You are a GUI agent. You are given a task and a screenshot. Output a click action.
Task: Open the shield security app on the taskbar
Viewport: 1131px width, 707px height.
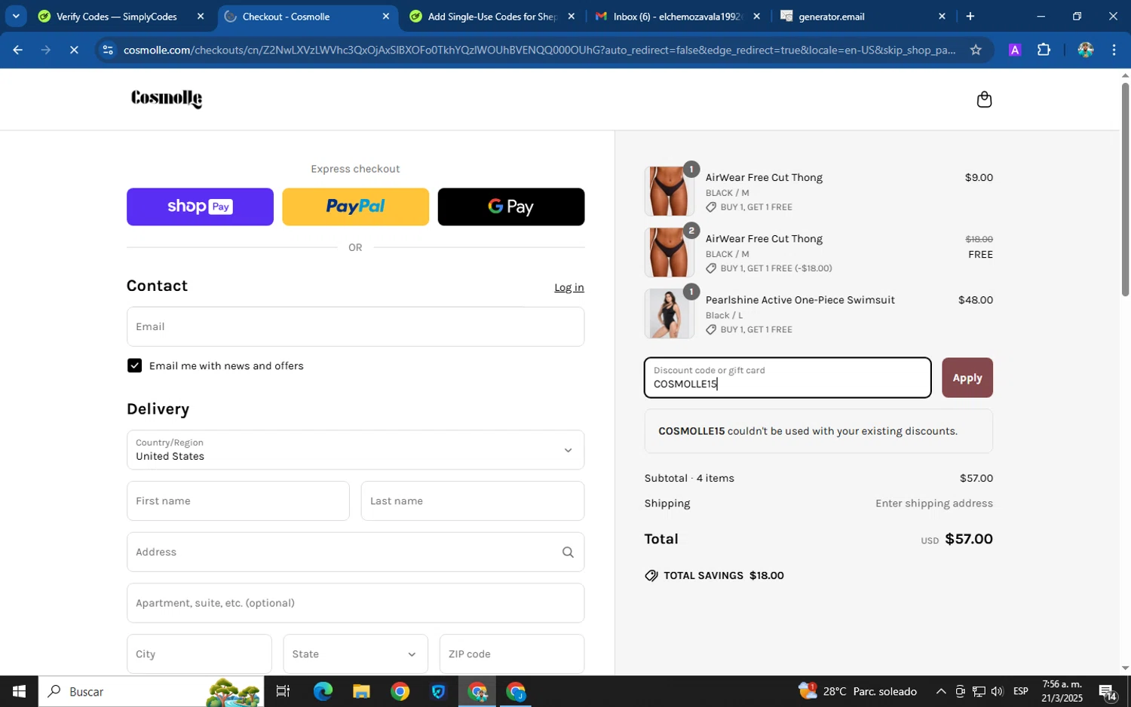(438, 691)
